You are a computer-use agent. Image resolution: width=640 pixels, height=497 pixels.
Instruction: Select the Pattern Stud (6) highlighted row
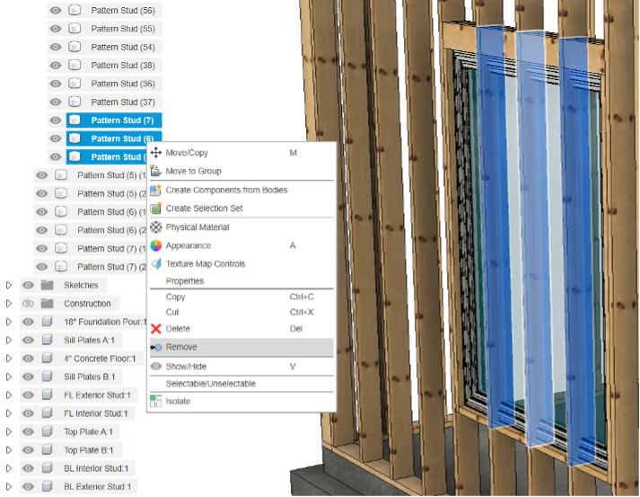tap(114, 138)
